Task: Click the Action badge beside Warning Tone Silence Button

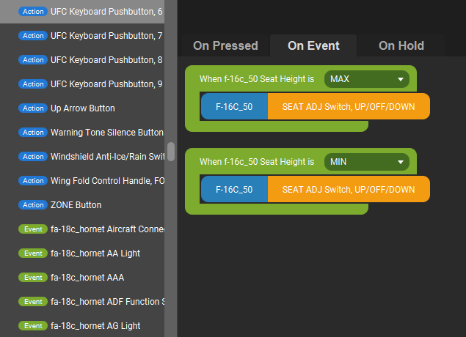Action: pos(33,133)
